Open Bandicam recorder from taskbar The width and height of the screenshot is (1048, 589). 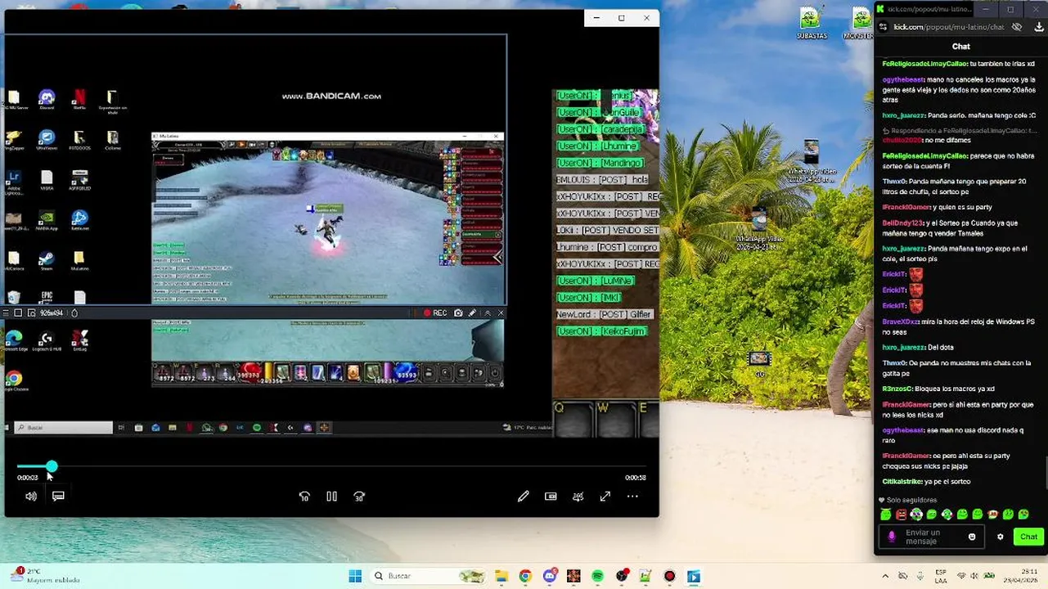670,576
